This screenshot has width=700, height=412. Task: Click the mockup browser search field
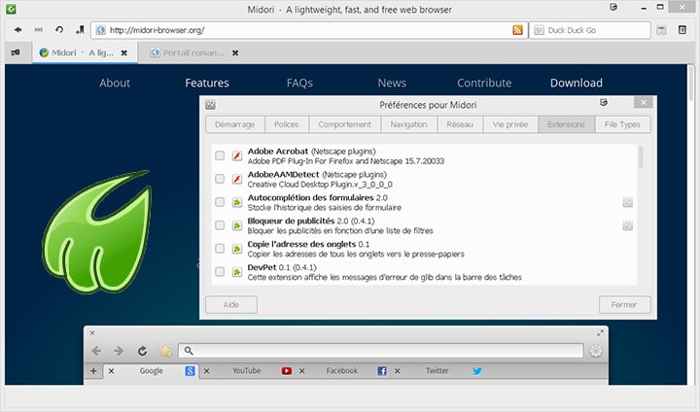(x=381, y=351)
